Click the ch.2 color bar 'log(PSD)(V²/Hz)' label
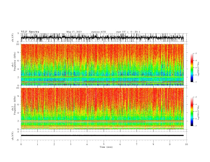This screenshot has width=210, height=162. coord(198,113)
